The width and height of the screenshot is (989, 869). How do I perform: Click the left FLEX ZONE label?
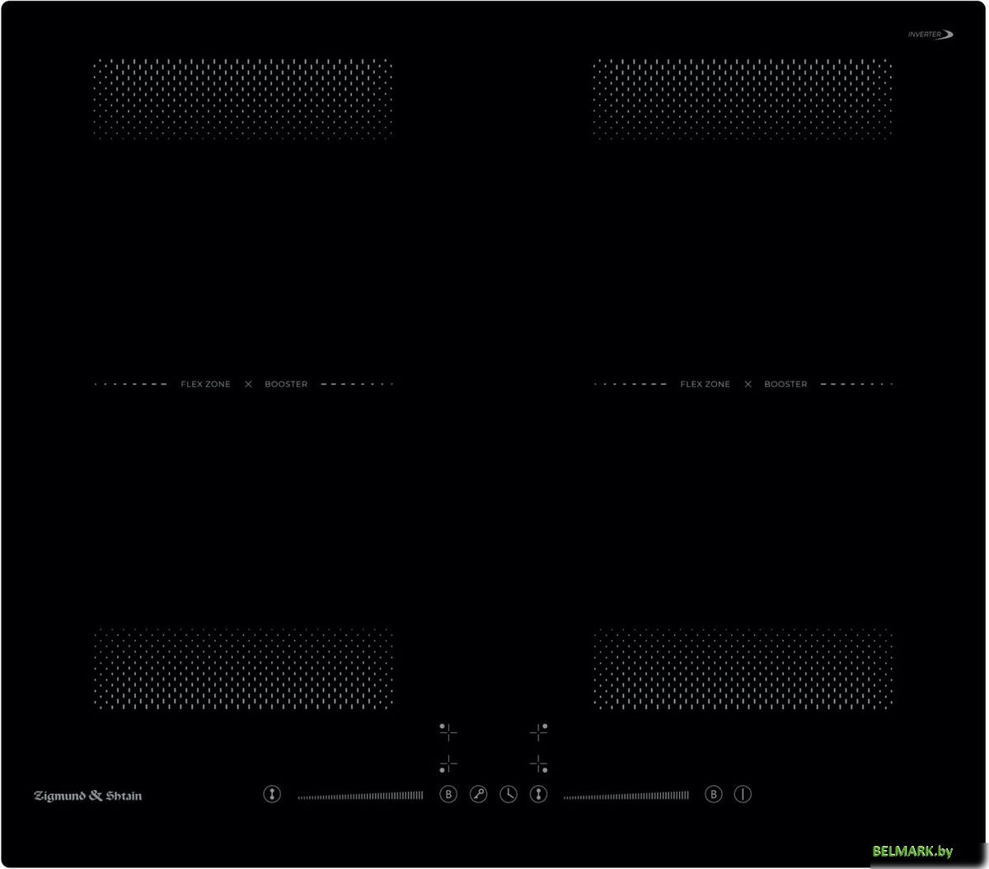(206, 385)
